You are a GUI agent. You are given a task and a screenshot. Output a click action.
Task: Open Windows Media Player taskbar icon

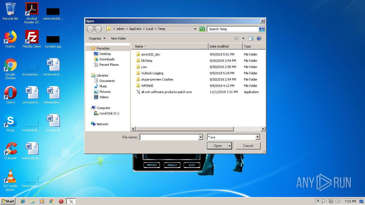tap(42, 201)
